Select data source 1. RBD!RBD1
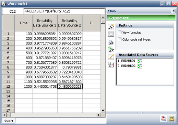178x125 pixels. (127, 61)
